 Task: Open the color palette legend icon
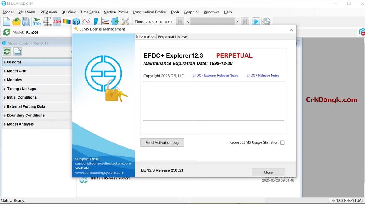(66, 21)
